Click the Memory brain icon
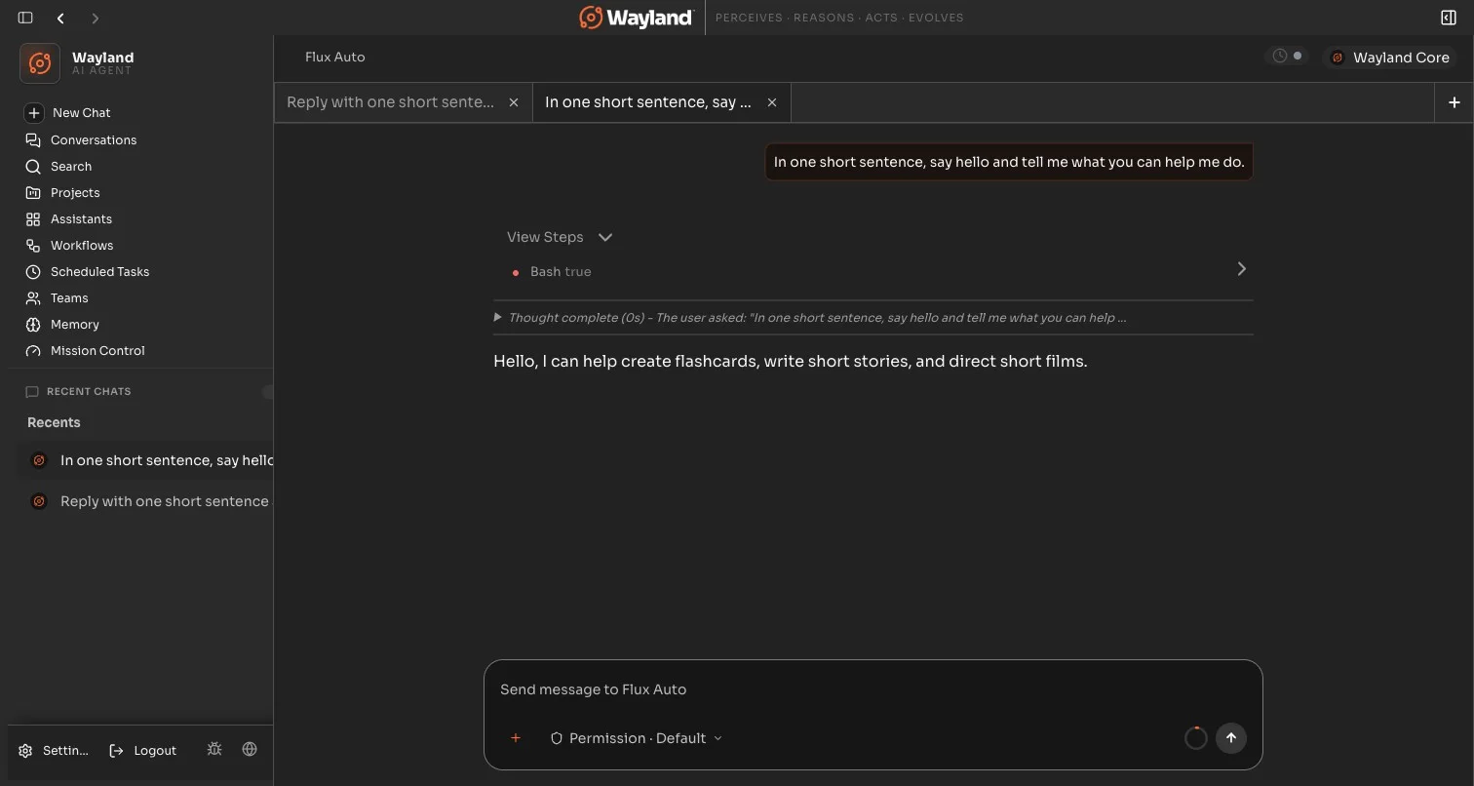Viewport: 1474px width, 786px height. pos(33,325)
